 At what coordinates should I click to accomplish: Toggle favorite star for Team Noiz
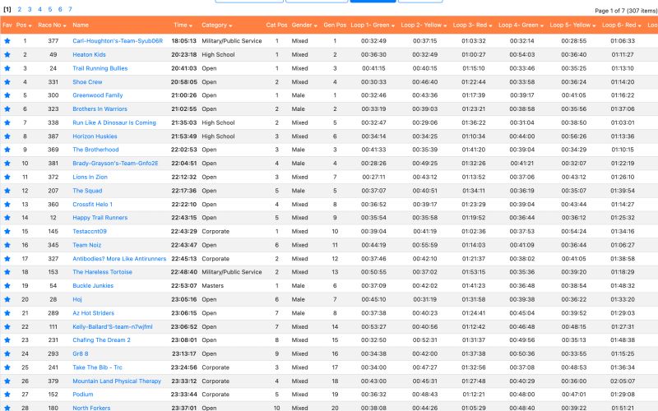pos(7,245)
